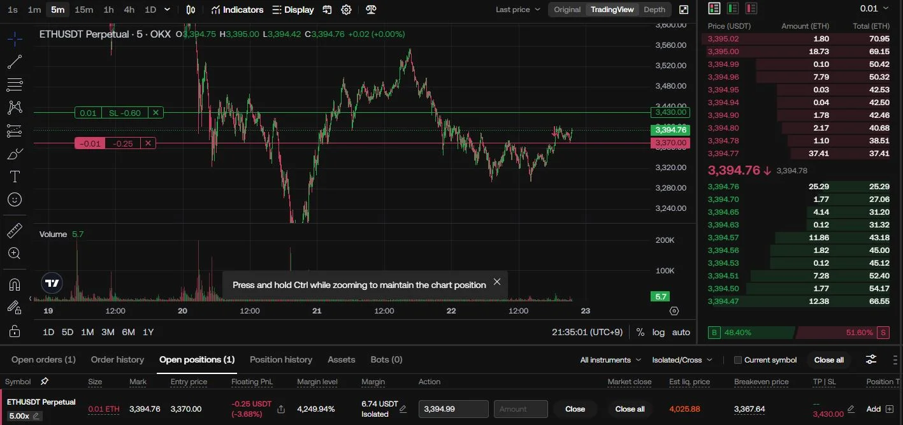Select the trend line drawing tool
Image resolution: width=903 pixels, height=425 pixels.
[15, 62]
